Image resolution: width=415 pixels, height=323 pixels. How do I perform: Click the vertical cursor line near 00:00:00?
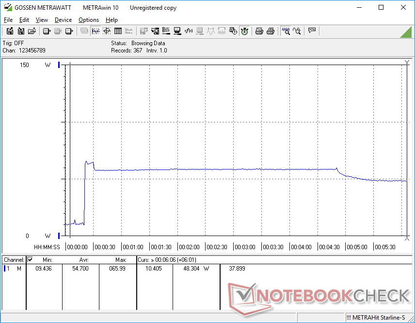pos(70,150)
